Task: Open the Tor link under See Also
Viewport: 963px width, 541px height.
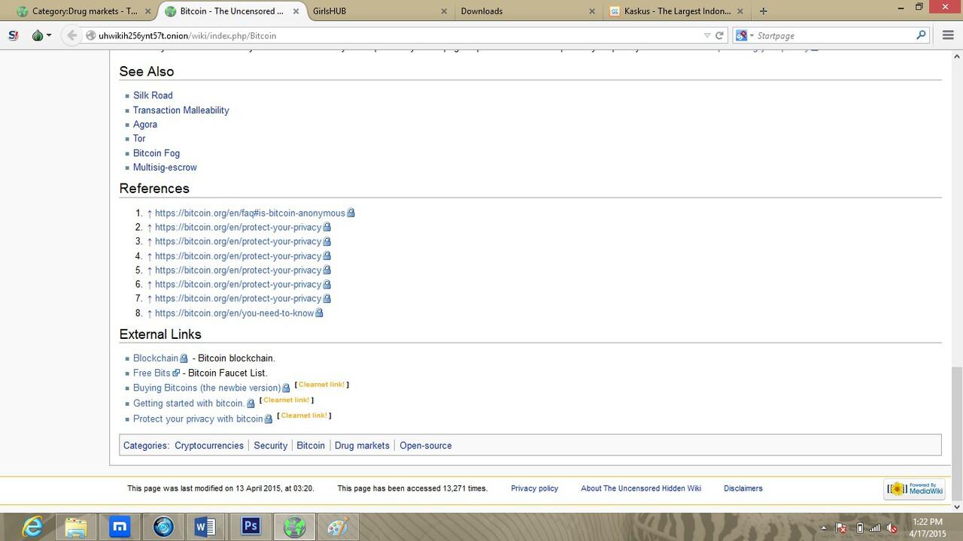Action: coord(139,138)
